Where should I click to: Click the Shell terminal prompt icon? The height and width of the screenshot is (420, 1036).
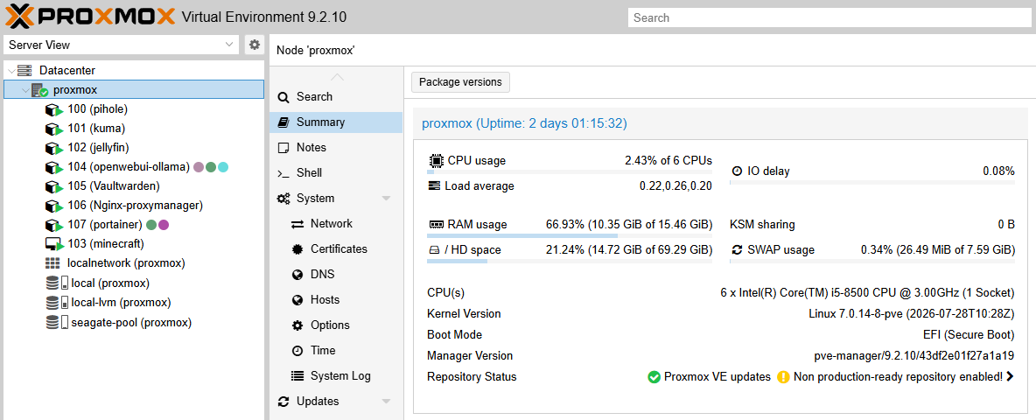pos(283,173)
